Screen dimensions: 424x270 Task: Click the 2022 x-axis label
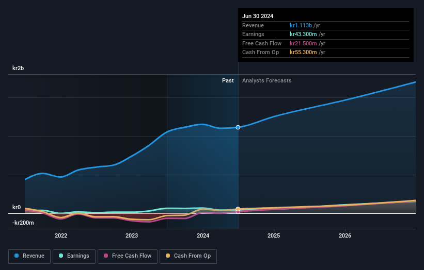point(61,235)
